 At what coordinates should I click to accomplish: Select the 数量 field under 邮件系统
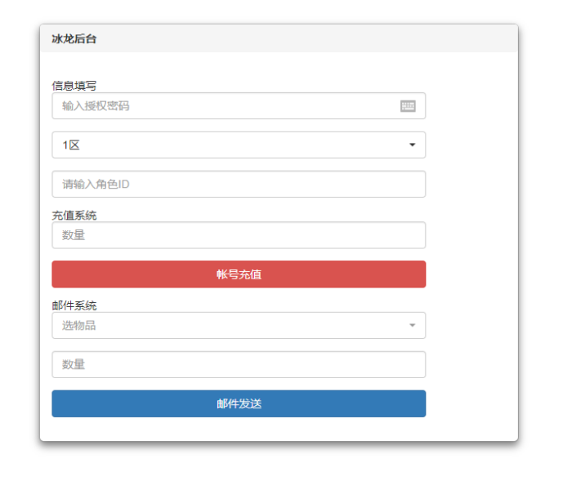(x=238, y=365)
